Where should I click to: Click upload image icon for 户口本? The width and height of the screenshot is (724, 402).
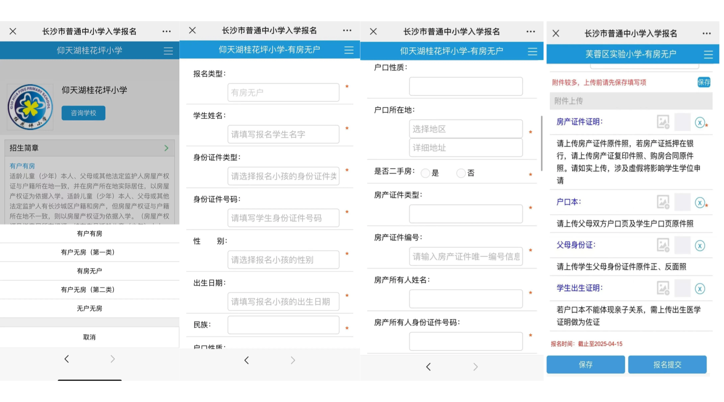click(663, 202)
